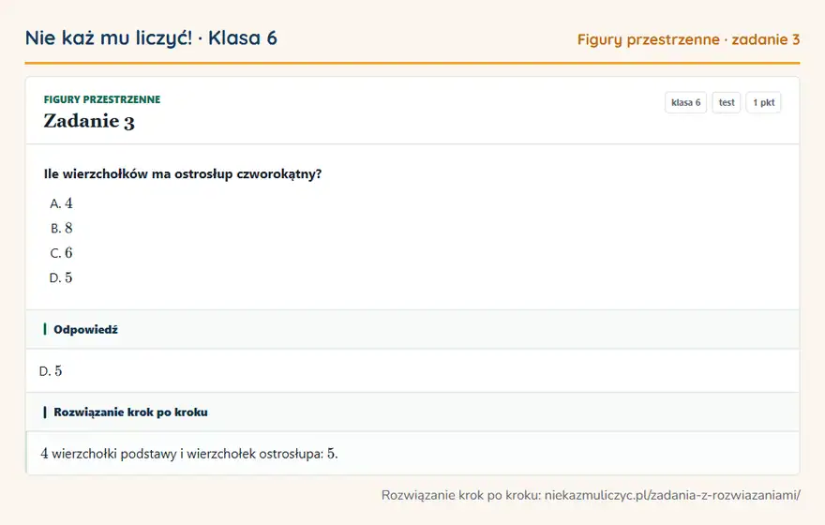
Task: Click the 'Nie każ mu liczyć! · Klasa 6' header title
Action: (151, 38)
